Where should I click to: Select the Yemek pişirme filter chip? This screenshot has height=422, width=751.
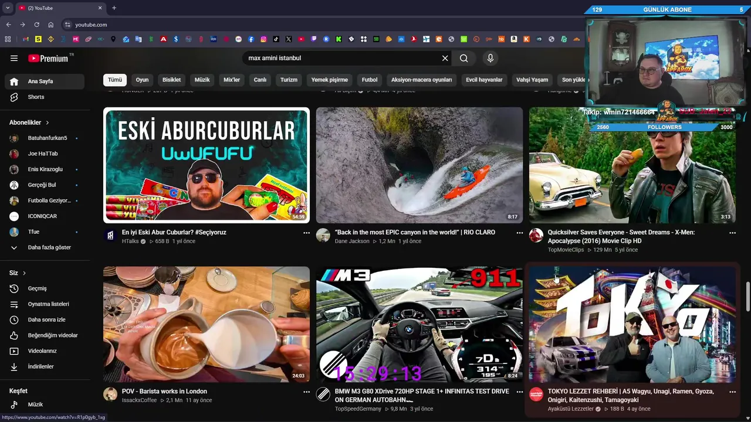329,80
